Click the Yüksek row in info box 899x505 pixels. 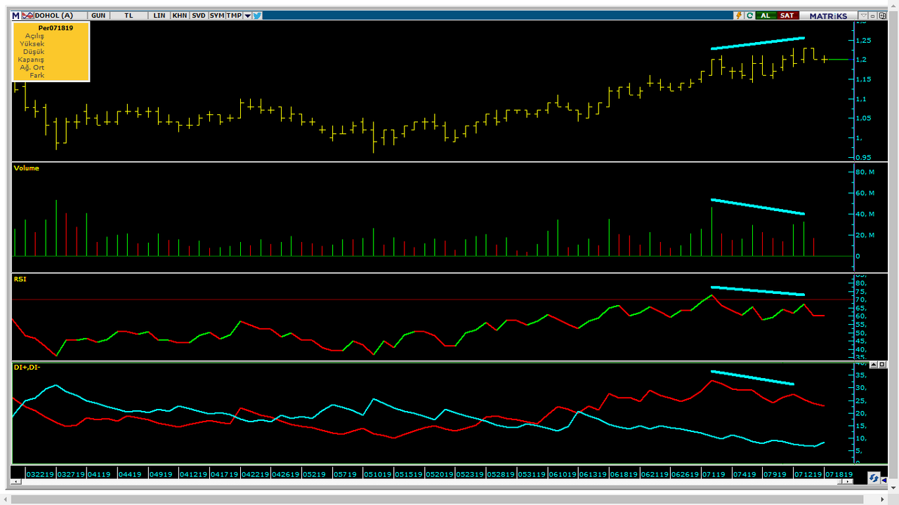click(x=32, y=43)
